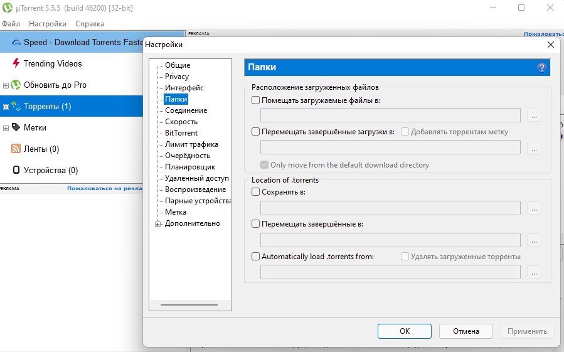Enable 'Перемещать завершённые в' checkbox
The height and width of the screenshot is (352, 564).
255,224
